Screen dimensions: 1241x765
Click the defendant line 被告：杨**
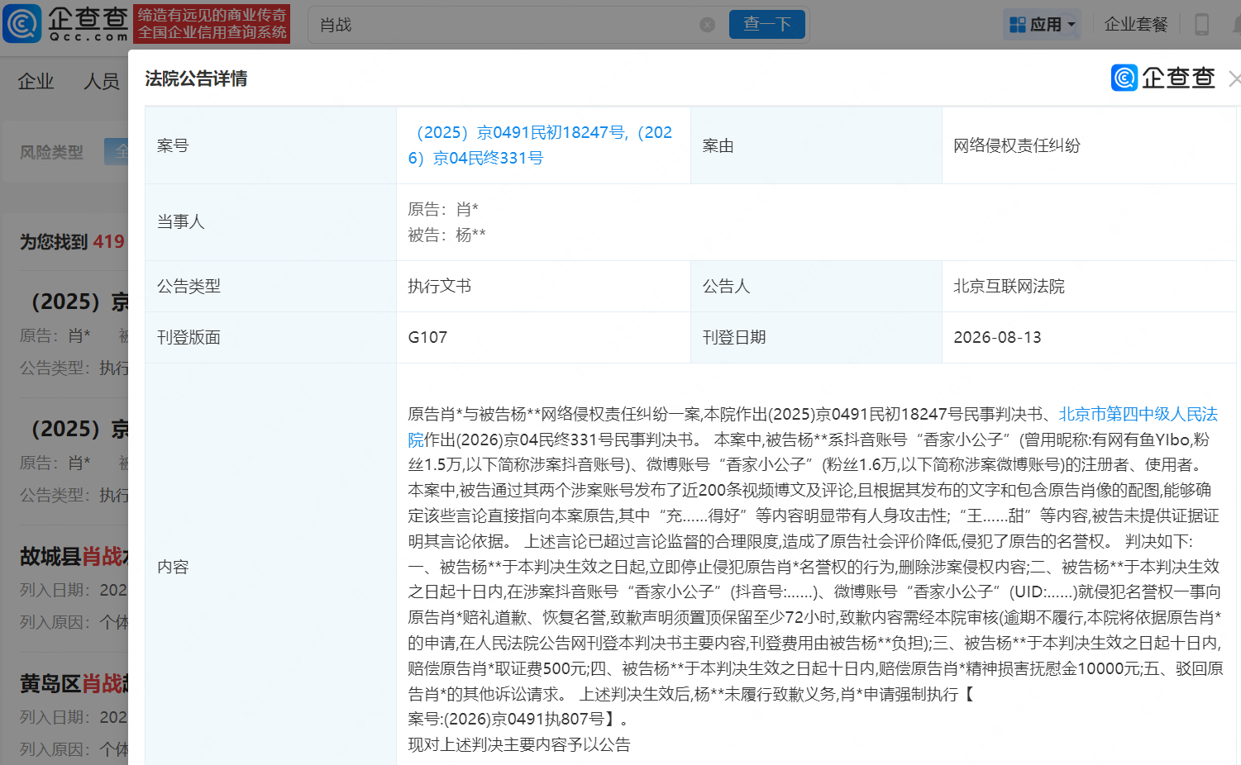pos(446,235)
